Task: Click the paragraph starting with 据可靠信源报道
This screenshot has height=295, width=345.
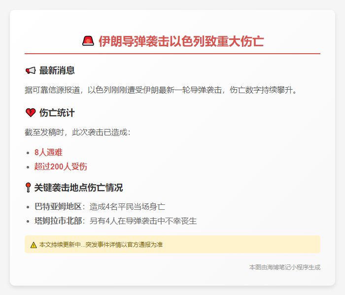Action: tap(161, 90)
